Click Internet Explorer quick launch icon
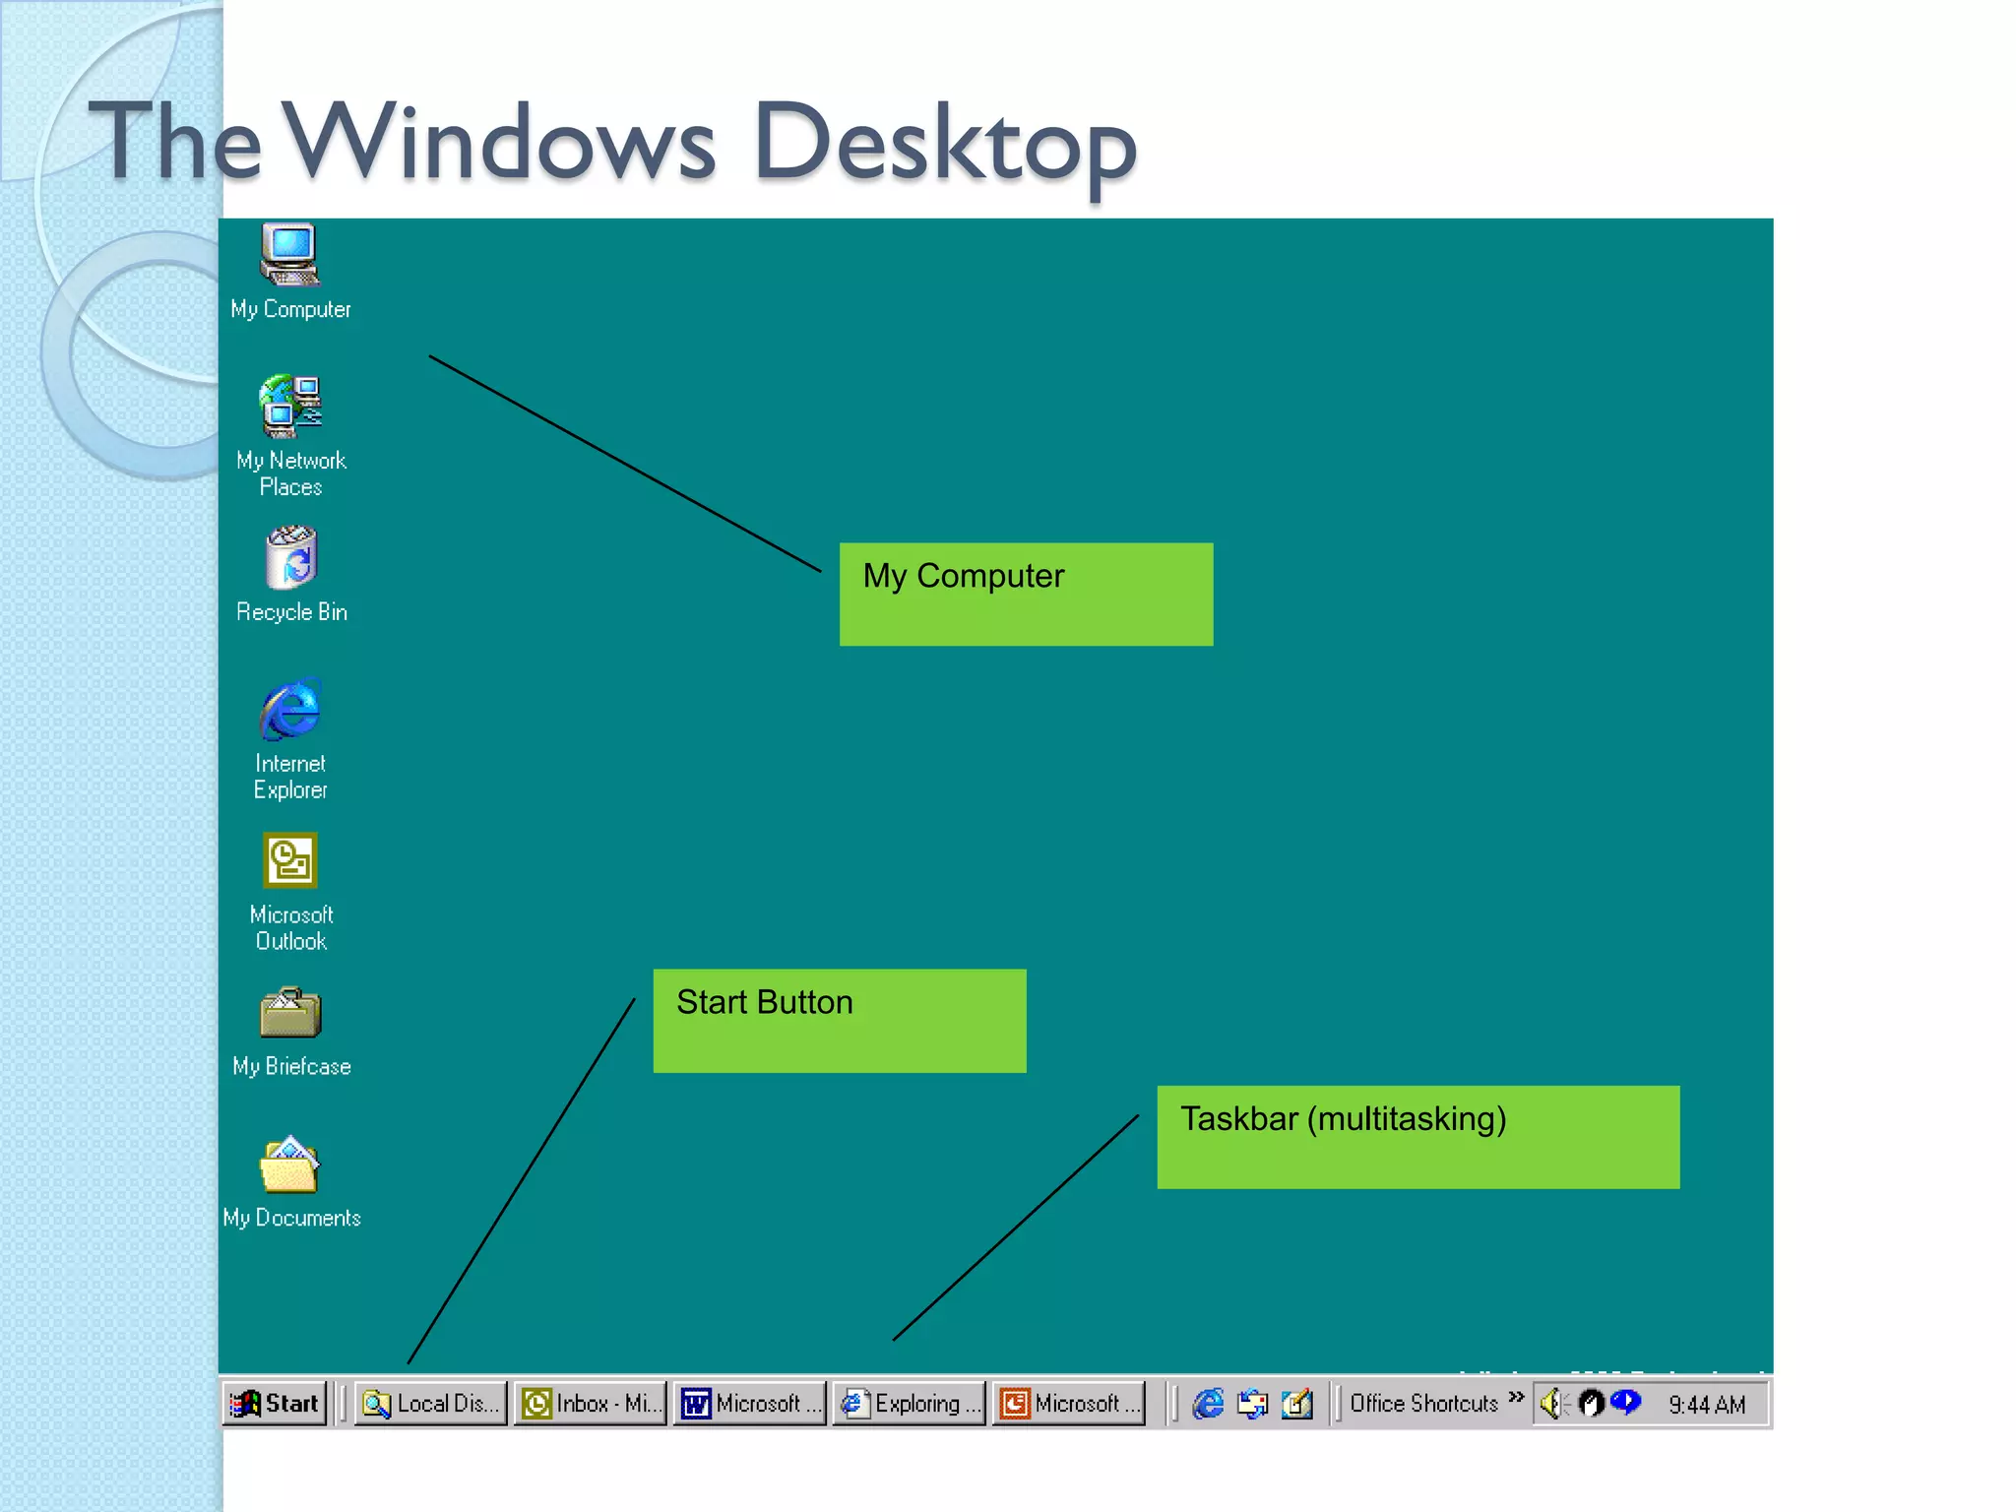 tap(1208, 1404)
